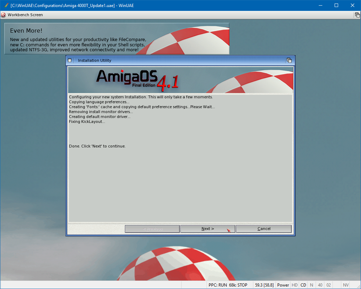Click the Power indicator in status bar
The width and height of the screenshot is (361, 289).
pyautogui.click(x=283, y=285)
